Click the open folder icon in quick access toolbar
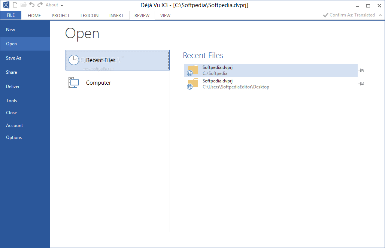385x248 pixels. click(23, 5)
